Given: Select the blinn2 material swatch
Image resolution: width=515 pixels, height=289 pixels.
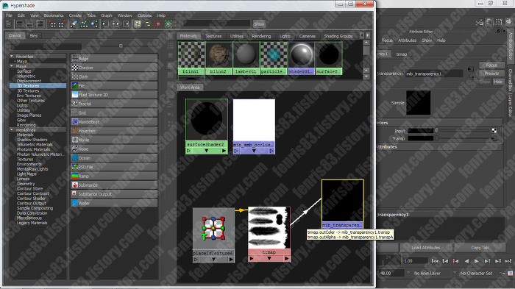Looking at the screenshot, I should click(218, 58).
